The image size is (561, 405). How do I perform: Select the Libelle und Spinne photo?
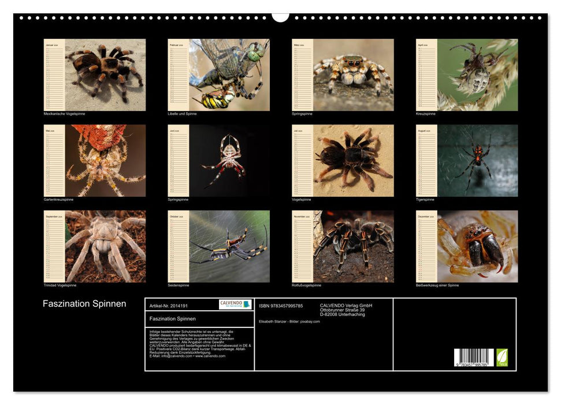tap(229, 75)
